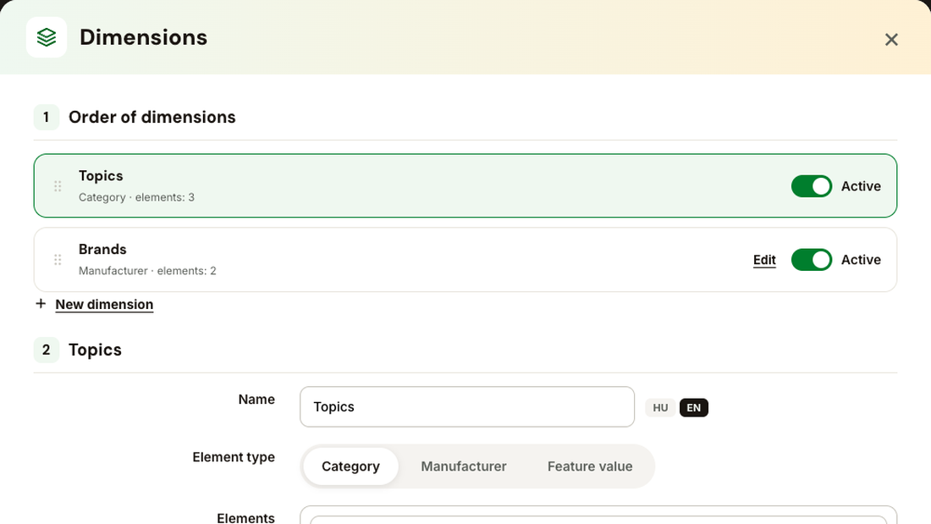This screenshot has height=524, width=931.
Task: Click the section 2 Topics heading
Action: tap(95, 350)
